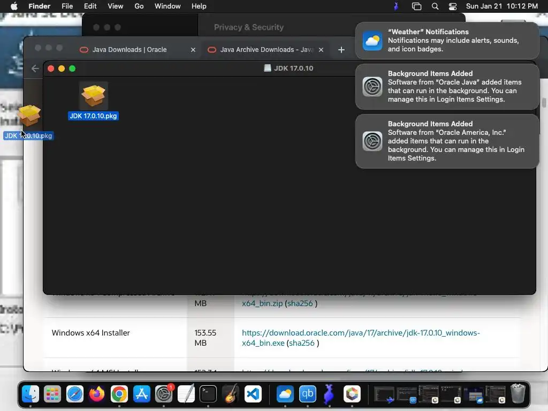Open the x64_bin.zip download link
Image resolution: width=548 pixels, height=411 pixels.
[x=262, y=303]
